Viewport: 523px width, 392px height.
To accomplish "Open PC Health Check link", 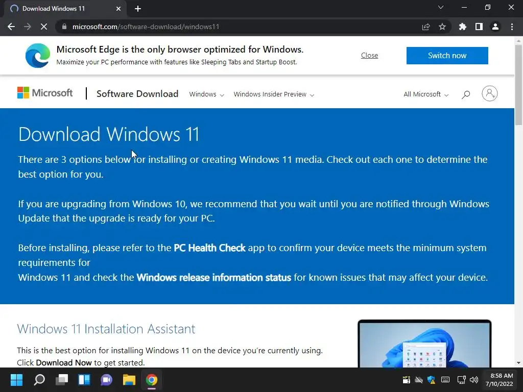I will [x=209, y=248].
